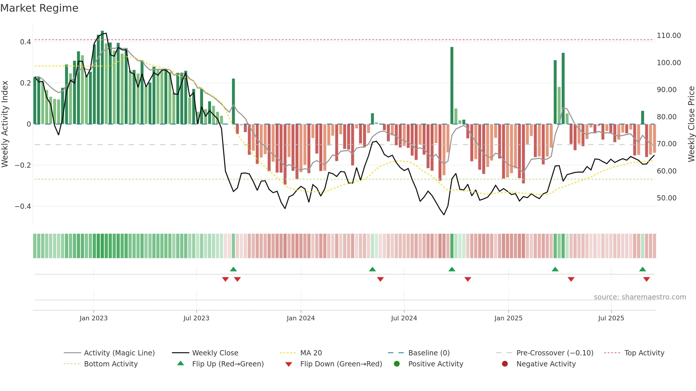
Task: Select green Flip Up triangle after Jul 2025
Action: coord(643,269)
